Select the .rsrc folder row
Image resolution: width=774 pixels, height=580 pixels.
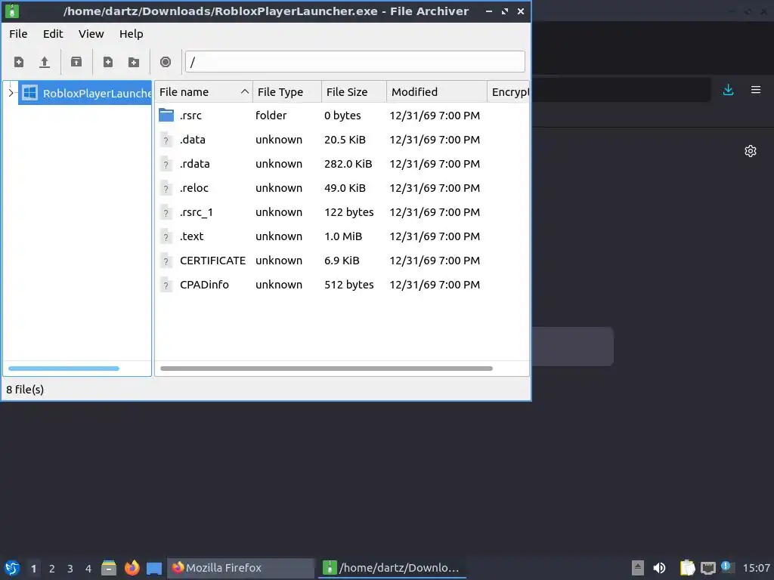click(x=342, y=116)
